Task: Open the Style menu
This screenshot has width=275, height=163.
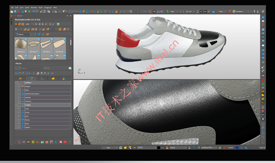Action: coord(40,8)
